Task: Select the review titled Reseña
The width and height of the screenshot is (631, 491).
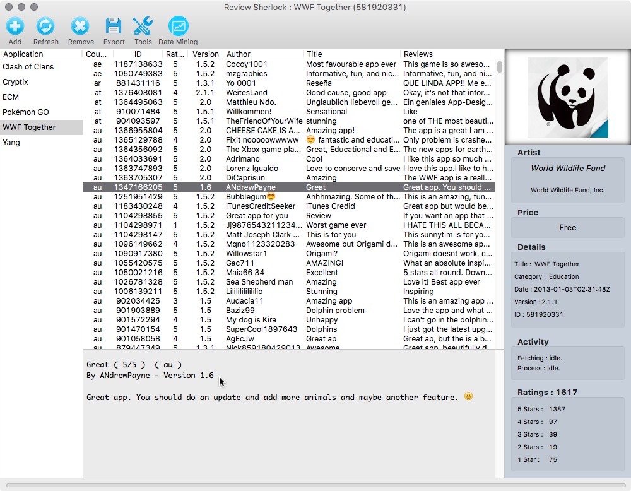Action: pyautogui.click(x=289, y=83)
